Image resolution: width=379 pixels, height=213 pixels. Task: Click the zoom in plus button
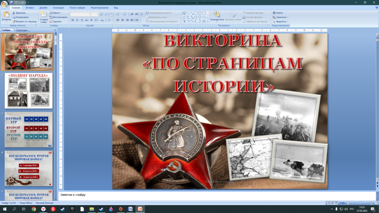click(371, 203)
